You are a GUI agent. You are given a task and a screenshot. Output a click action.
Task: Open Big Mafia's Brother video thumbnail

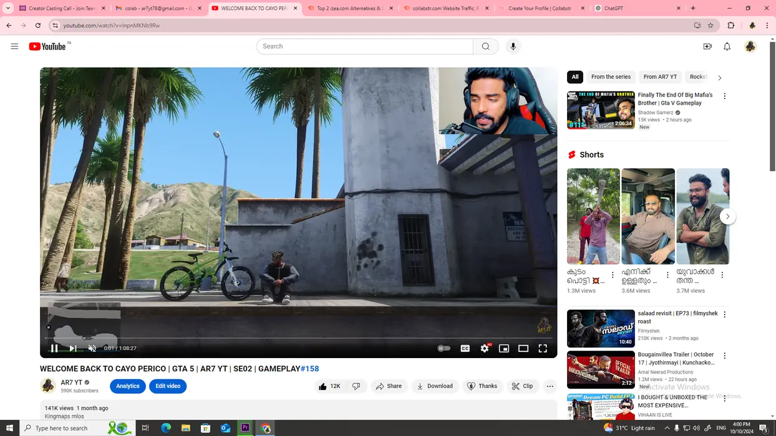pyautogui.click(x=601, y=110)
